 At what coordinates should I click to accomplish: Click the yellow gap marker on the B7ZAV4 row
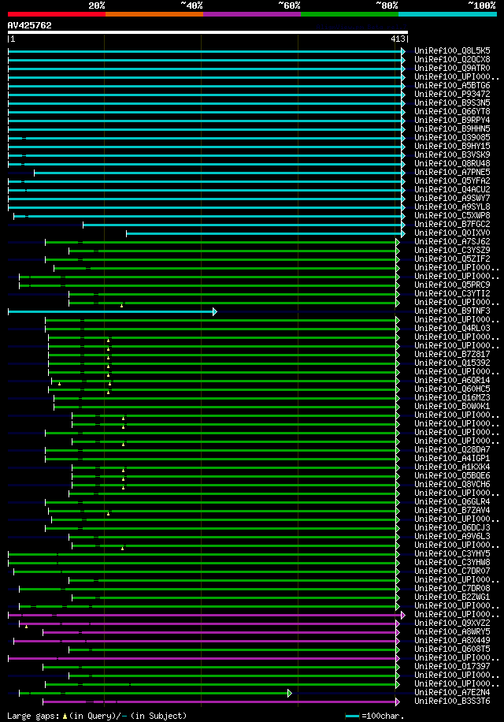click(x=108, y=514)
